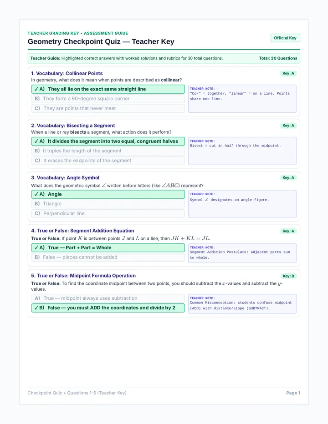Click the 'Key: A' badge for Segment Addition Equation
Screen dimensions: 328x424
[288, 231]
